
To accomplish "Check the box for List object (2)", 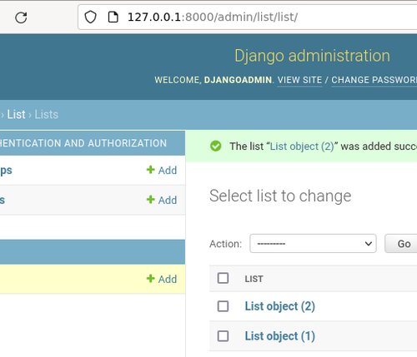I will pyautogui.click(x=223, y=306).
